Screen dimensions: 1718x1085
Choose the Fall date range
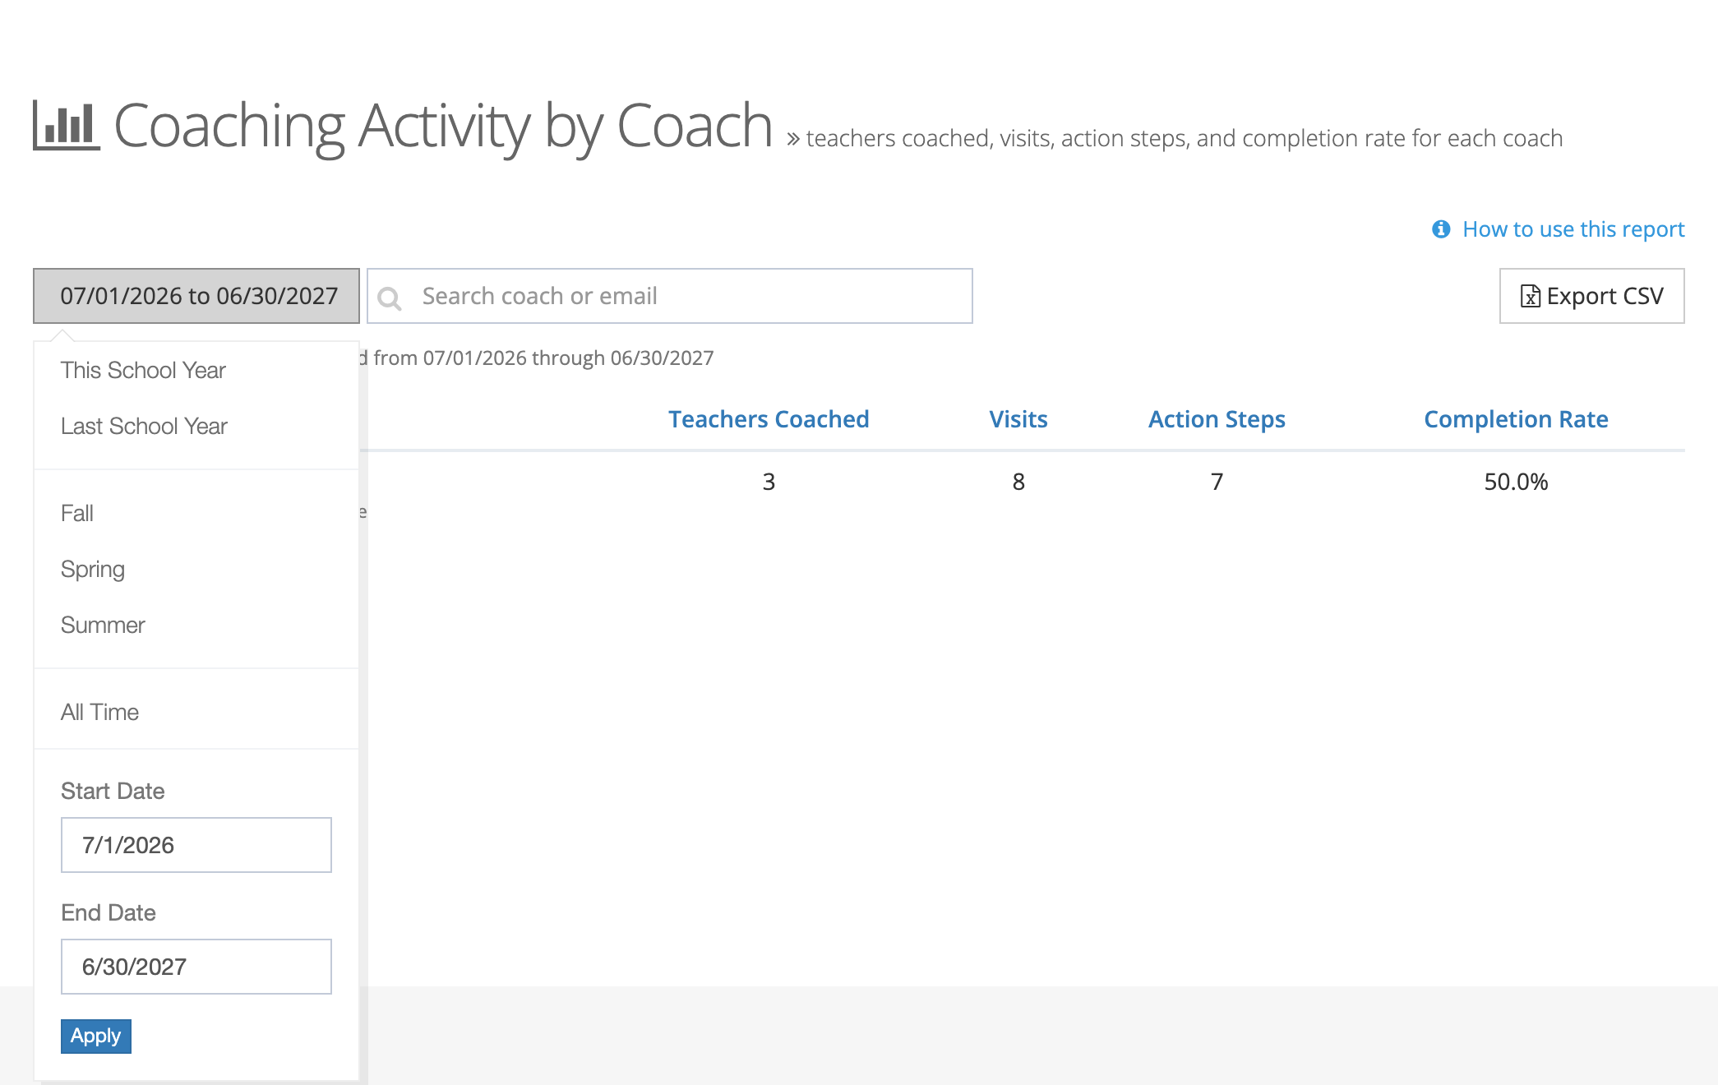77,513
